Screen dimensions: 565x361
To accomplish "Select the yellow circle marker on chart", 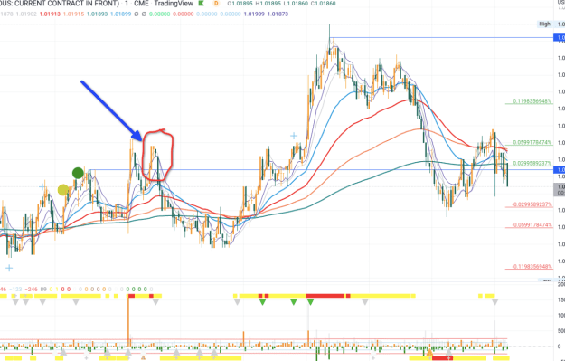I will (63, 190).
